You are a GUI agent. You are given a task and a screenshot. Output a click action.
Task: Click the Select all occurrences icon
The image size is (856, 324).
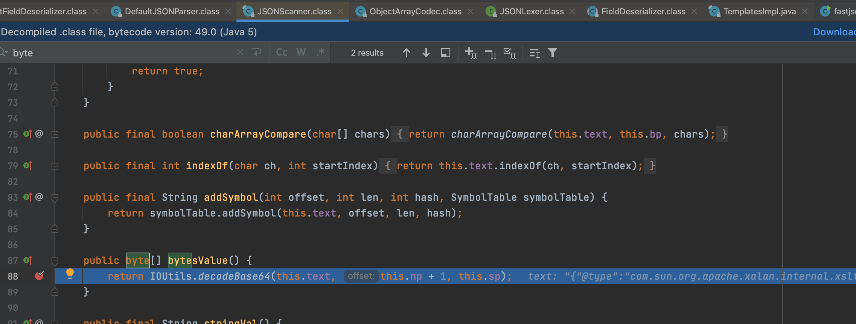coord(510,53)
